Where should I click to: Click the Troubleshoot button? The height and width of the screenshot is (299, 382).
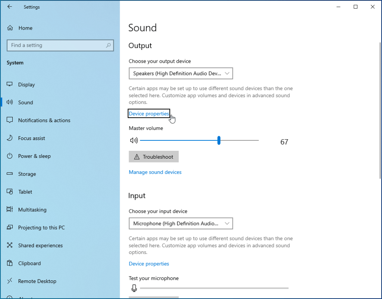coord(153,156)
